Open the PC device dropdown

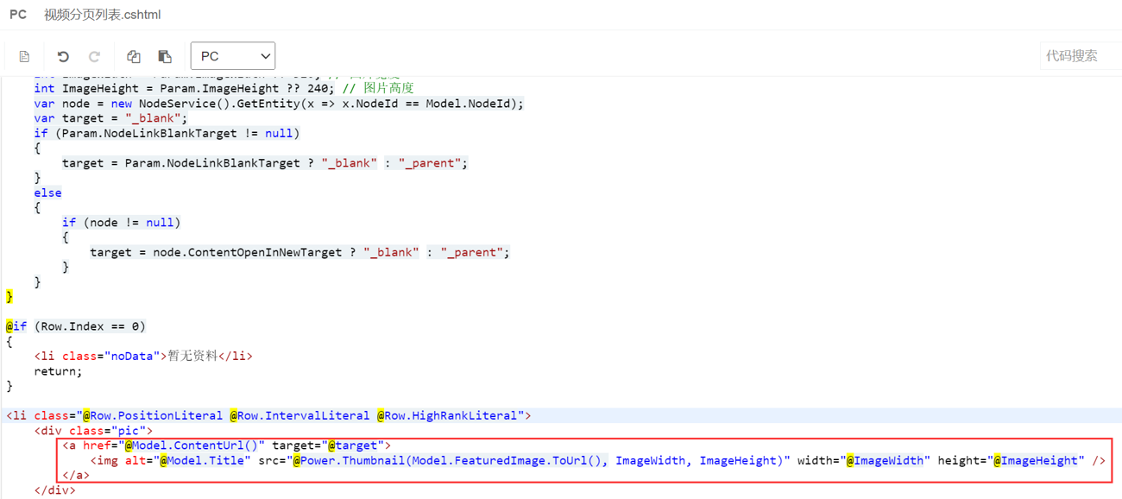(x=232, y=56)
